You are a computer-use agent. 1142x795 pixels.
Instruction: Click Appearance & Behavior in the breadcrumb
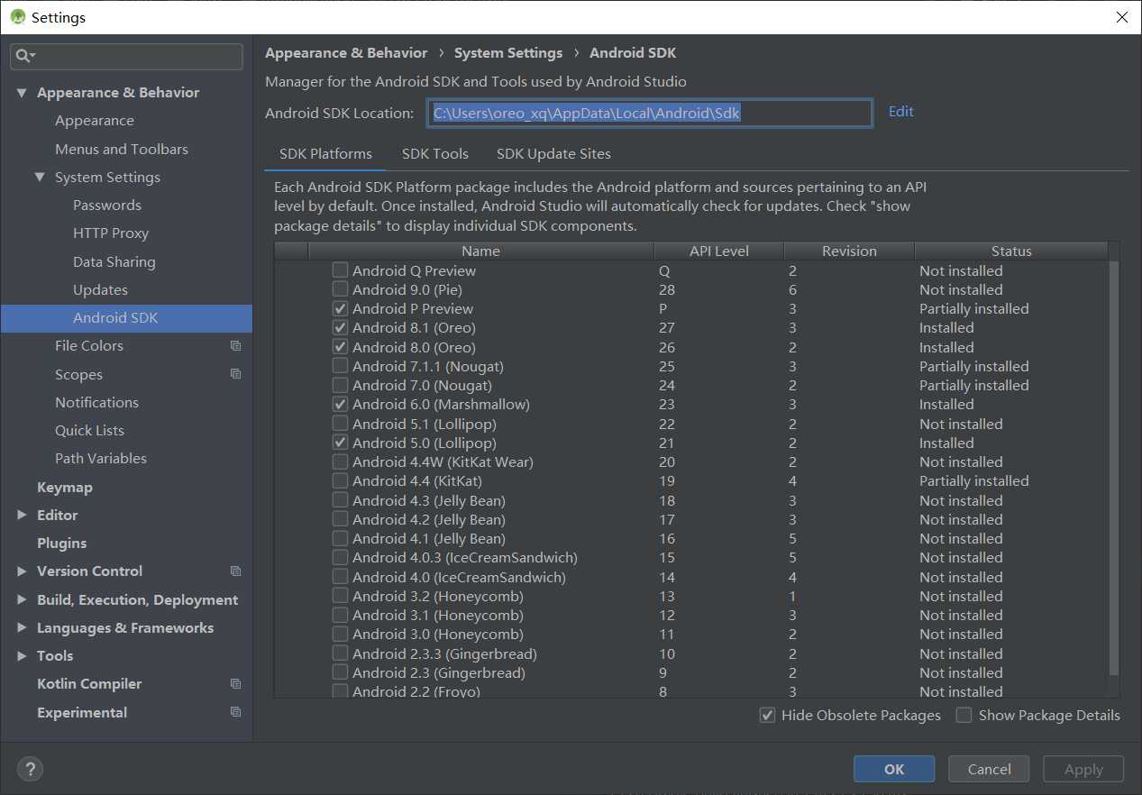point(346,53)
